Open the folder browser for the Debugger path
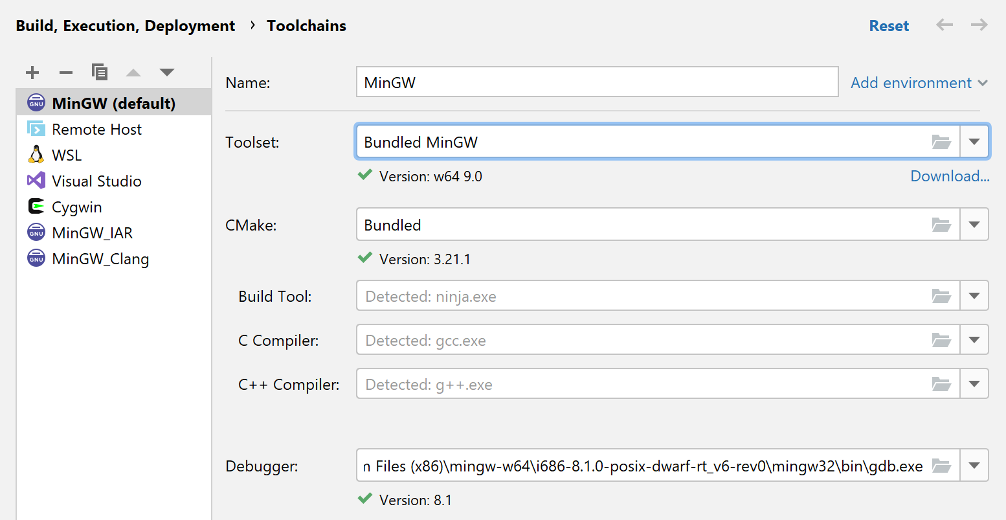The image size is (1006, 520). 942,465
